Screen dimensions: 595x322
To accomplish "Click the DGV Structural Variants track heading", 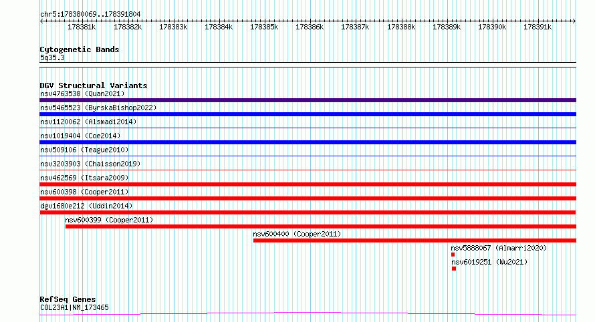I will [94, 86].
